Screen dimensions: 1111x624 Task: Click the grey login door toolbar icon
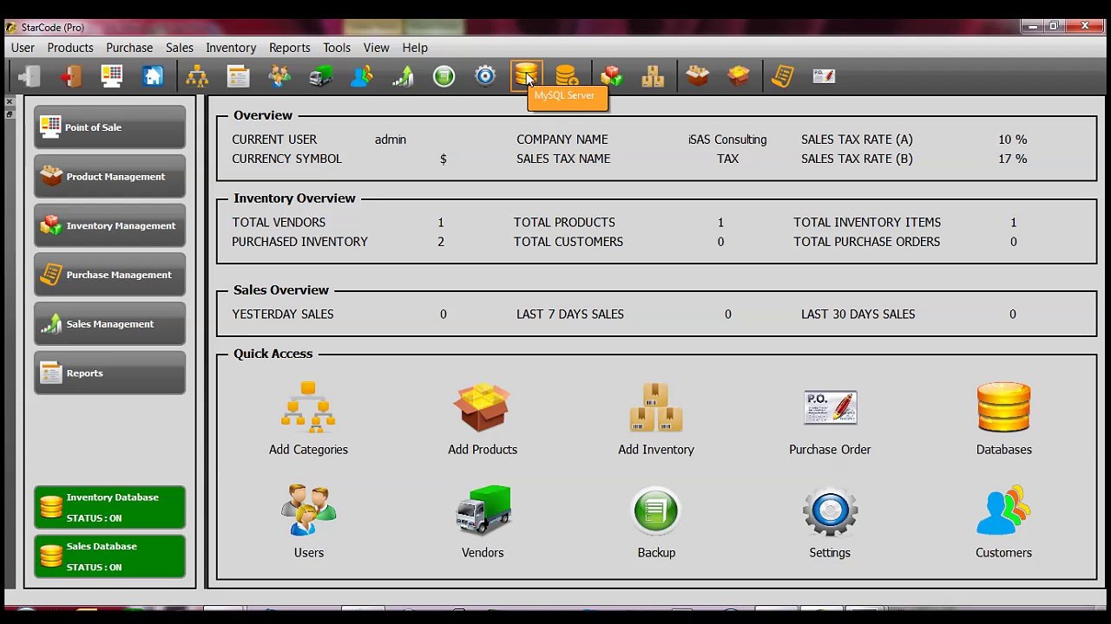click(x=29, y=76)
